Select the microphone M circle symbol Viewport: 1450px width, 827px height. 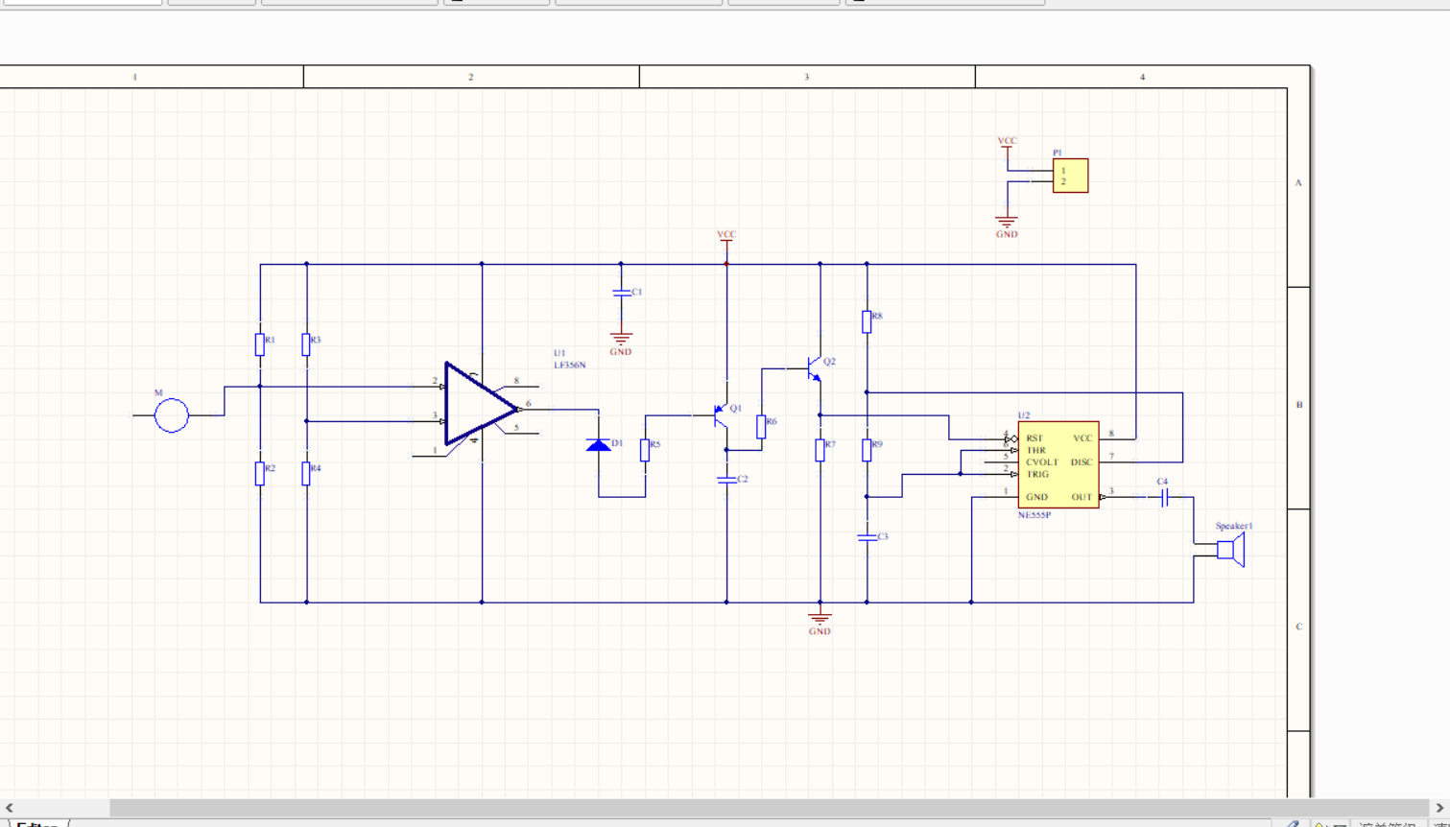tap(172, 415)
